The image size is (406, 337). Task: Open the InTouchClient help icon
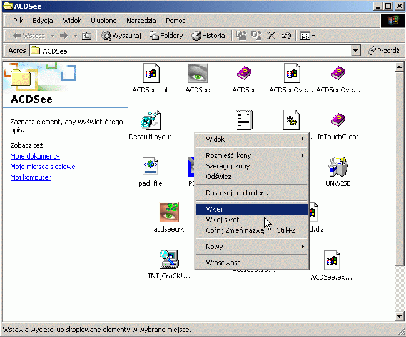(338, 120)
